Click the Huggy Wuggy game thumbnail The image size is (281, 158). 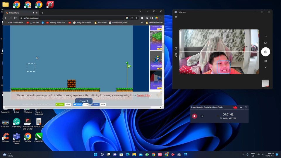click(156, 60)
